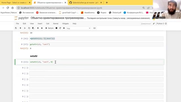Open the Все вакансии bookmark
Viewport: 181px width, 102px height.
click(27, 12)
